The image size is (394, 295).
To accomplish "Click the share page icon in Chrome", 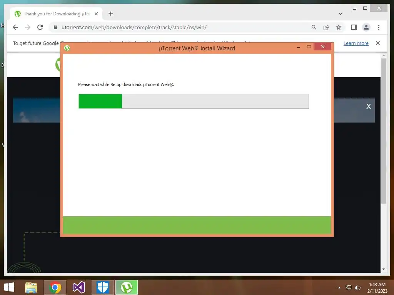I will 326,27.
